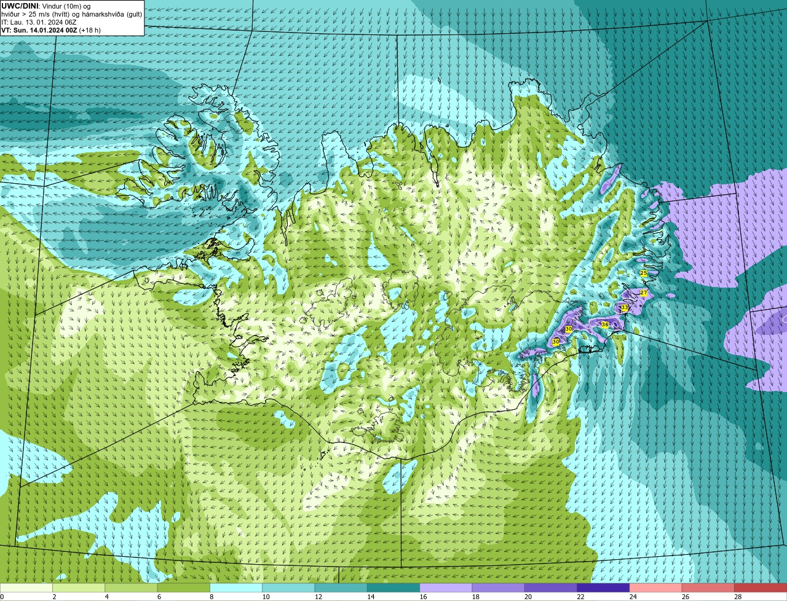Click the 12–14 m/s teal legend swatch
Image resolution: width=787 pixels, height=601 pixels.
[x=341, y=587]
